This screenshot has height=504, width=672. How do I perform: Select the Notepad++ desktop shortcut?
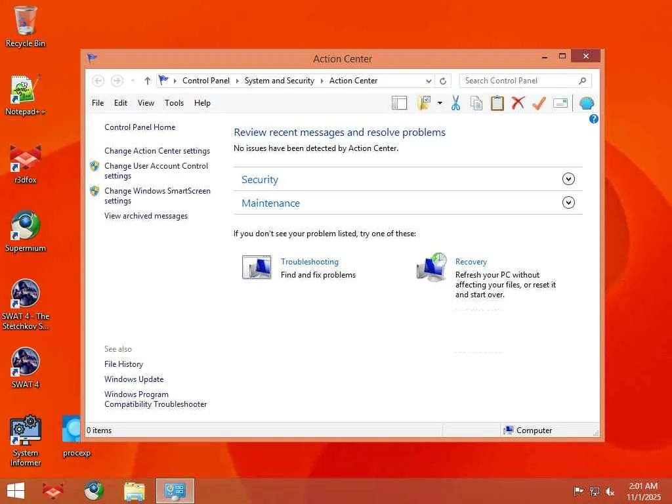26,94
